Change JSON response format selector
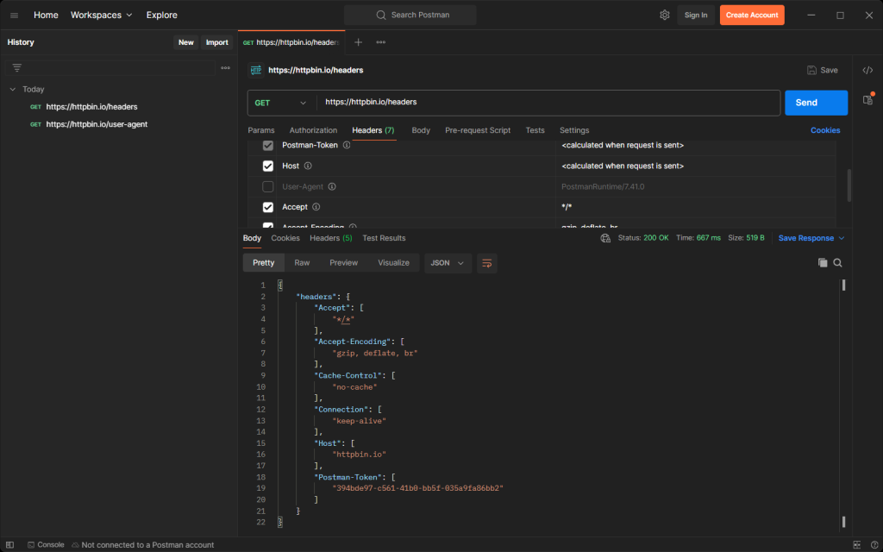883x552 pixels. coord(448,262)
